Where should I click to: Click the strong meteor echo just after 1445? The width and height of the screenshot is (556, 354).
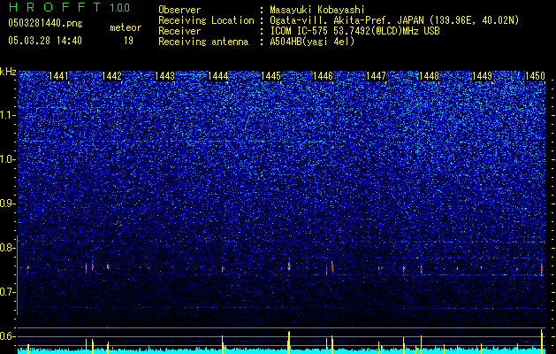(289, 266)
